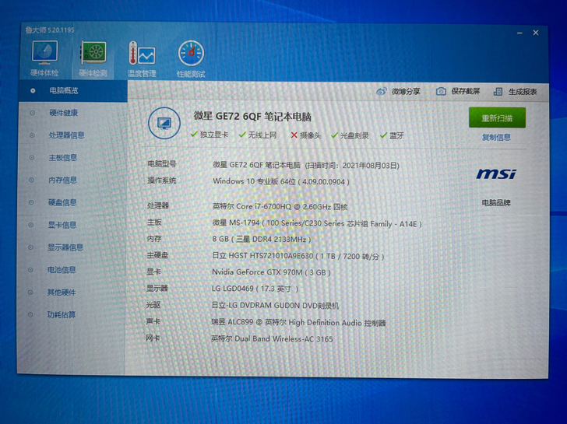Minimize the 鲁大师 window
The width and height of the screenshot is (567, 424).
519,33
